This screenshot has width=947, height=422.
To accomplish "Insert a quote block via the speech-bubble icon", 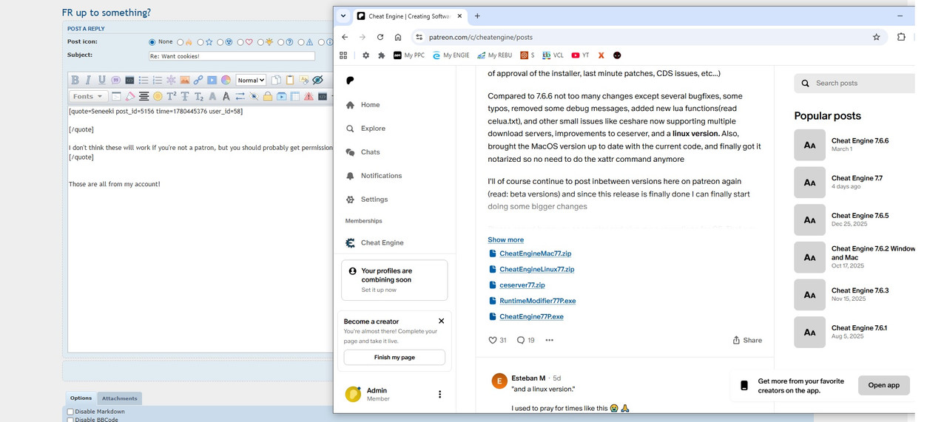I will (116, 80).
